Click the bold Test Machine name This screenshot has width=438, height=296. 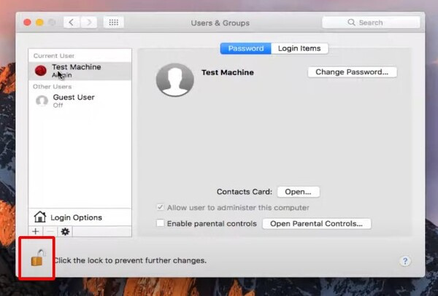pyautogui.click(x=228, y=72)
